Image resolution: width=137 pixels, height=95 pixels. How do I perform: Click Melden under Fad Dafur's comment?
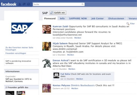(80, 79)
